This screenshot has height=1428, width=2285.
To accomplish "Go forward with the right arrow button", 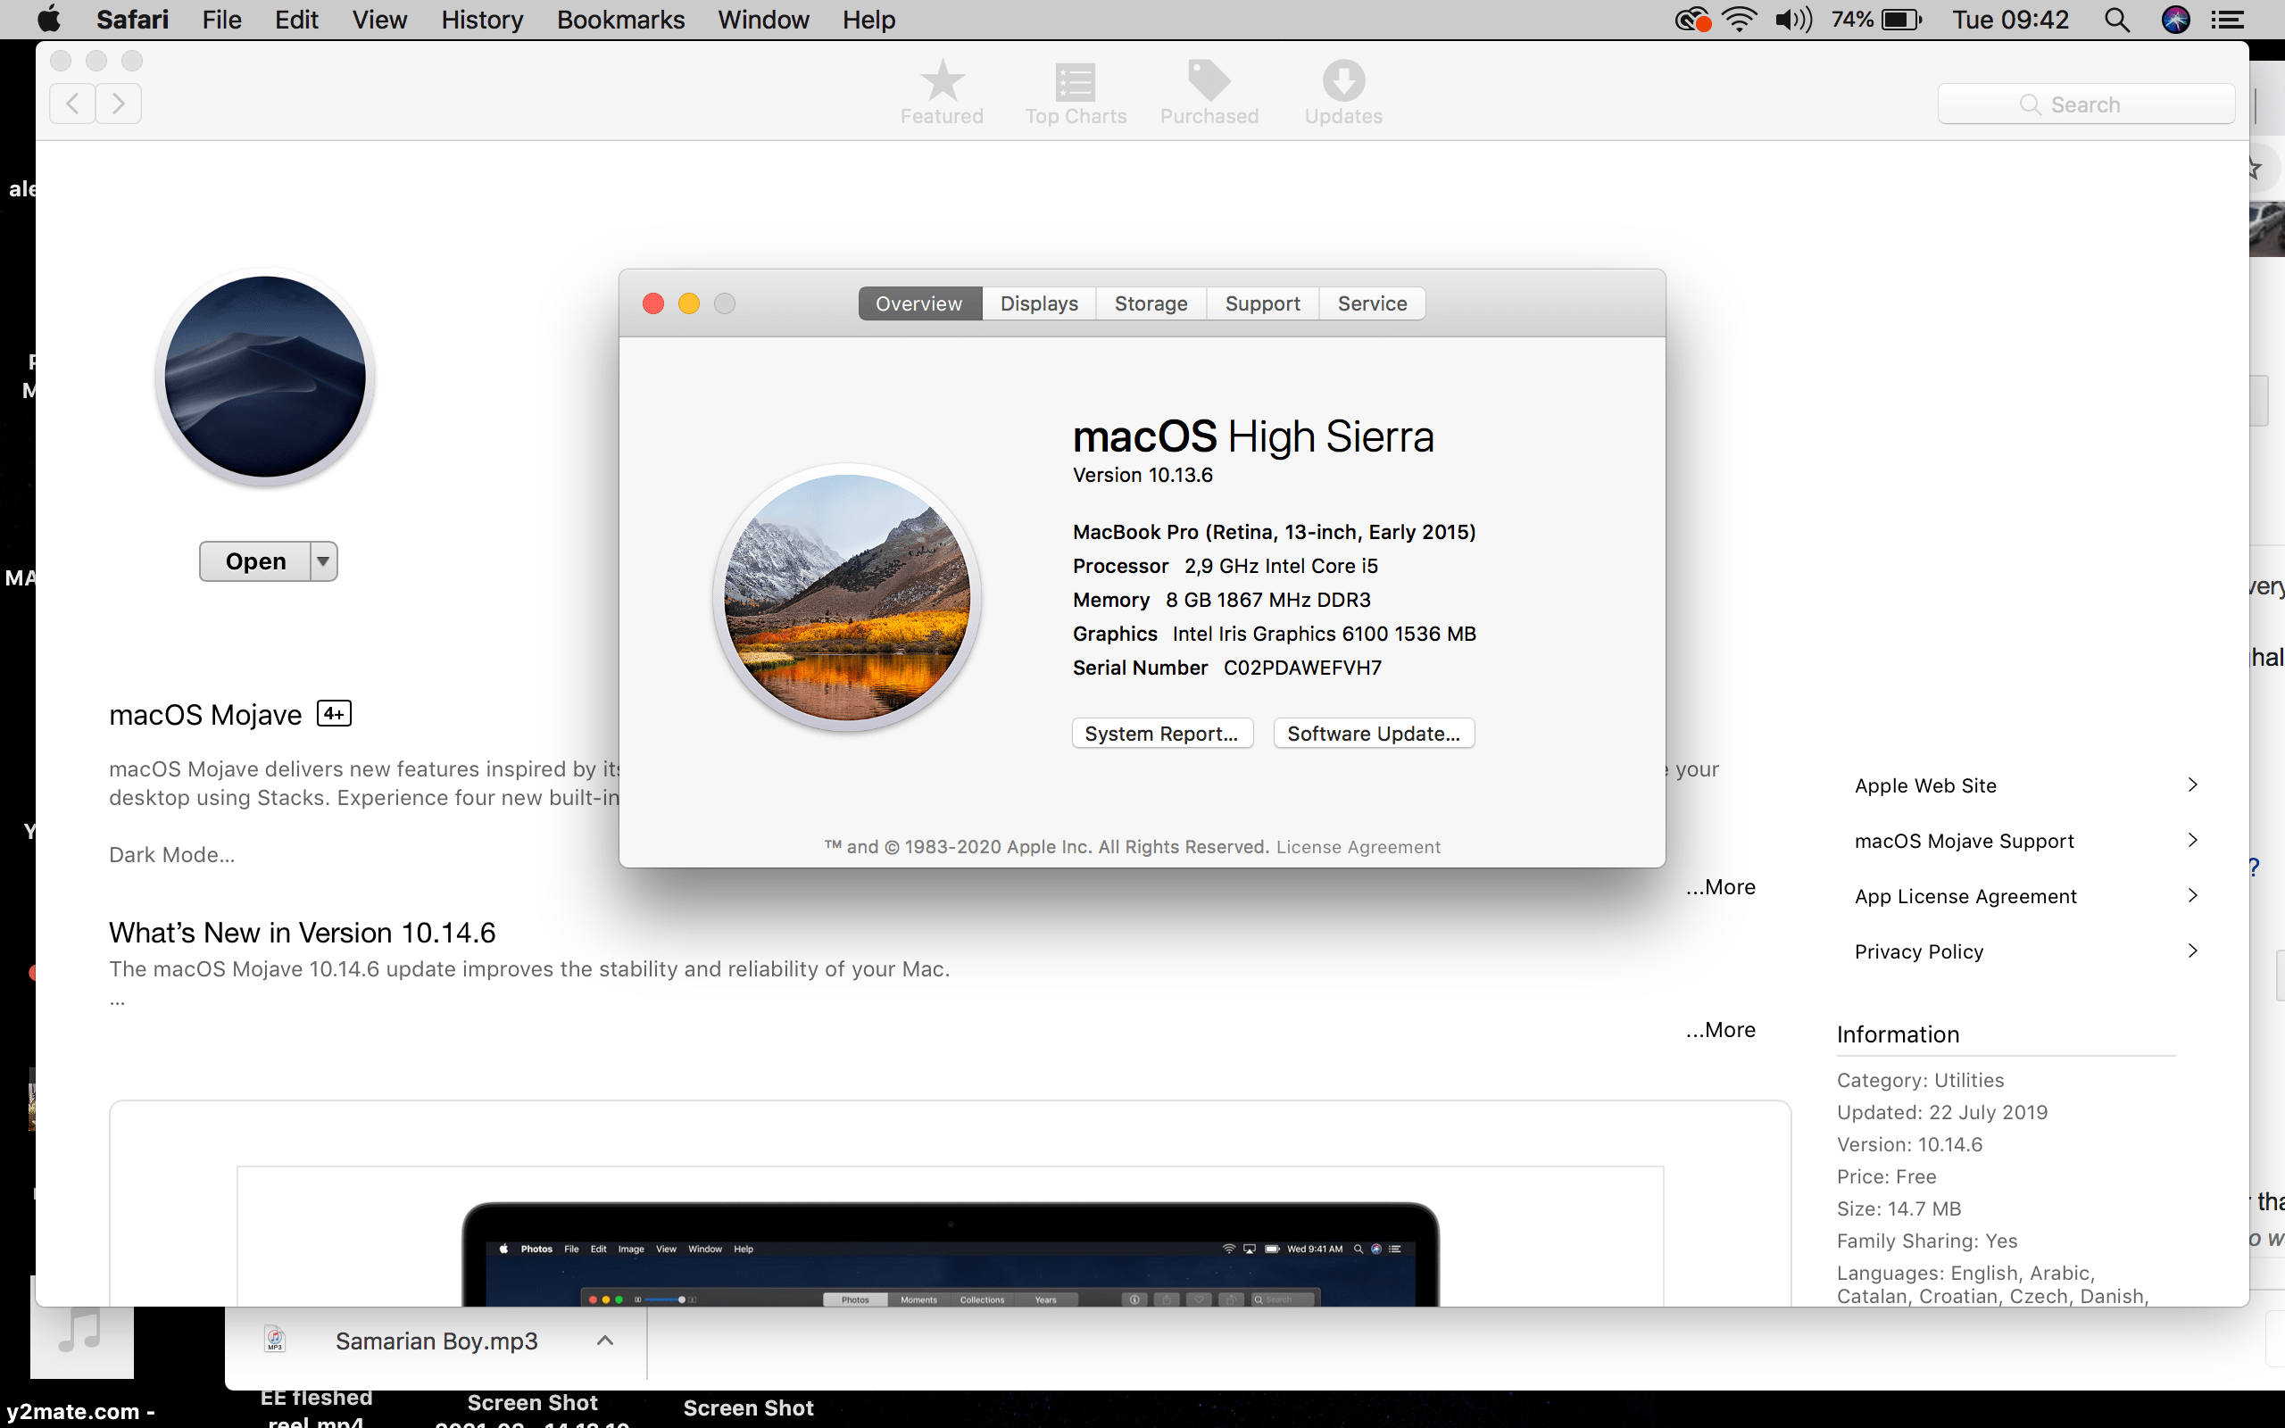I will point(118,103).
